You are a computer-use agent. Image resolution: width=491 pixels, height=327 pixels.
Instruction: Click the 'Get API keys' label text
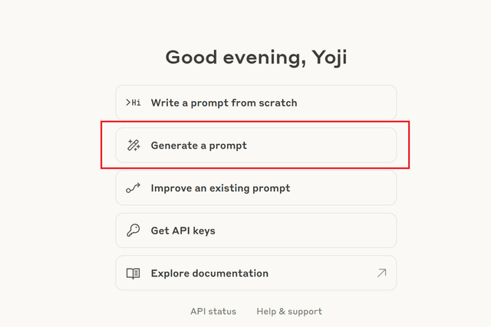[x=183, y=231]
